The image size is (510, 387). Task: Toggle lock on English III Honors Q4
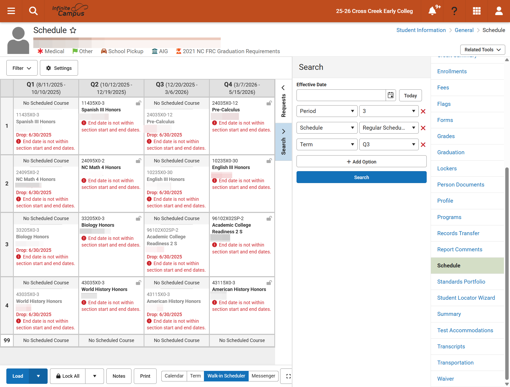[269, 161]
